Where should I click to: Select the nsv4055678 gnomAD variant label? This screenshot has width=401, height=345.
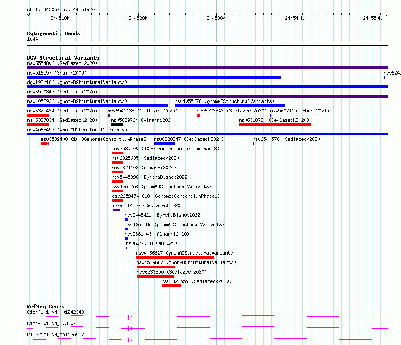(224, 101)
